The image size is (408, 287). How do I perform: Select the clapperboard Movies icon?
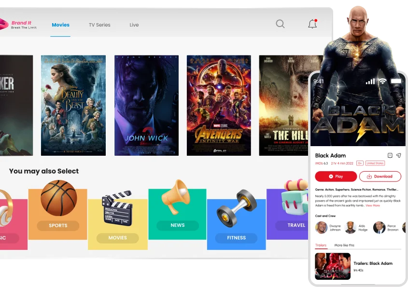118,208
